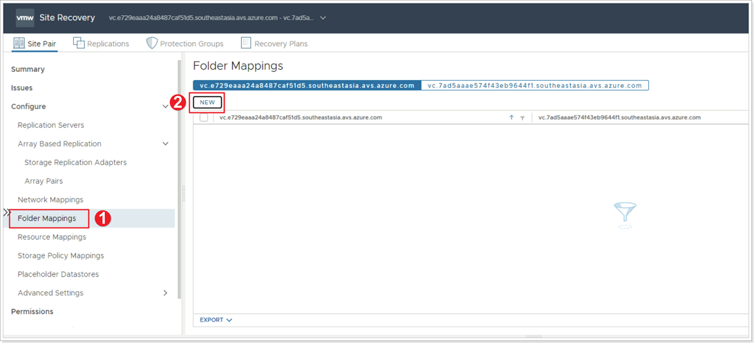The image size is (754, 343).
Task: Select the vc.e729eaaa24a8487caf51d5 site toggle button
Action: tap(307, 86)
